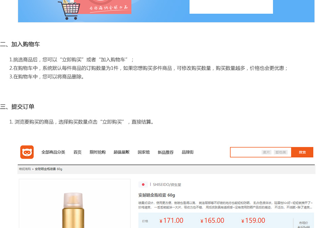Click the orange 搜索 button
This screenshot has width=320, height=228.
point(302,152)
